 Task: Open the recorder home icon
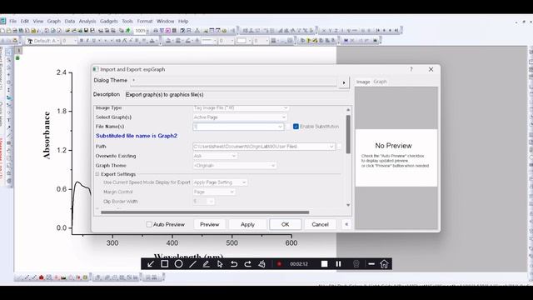(x=384, y=264)
